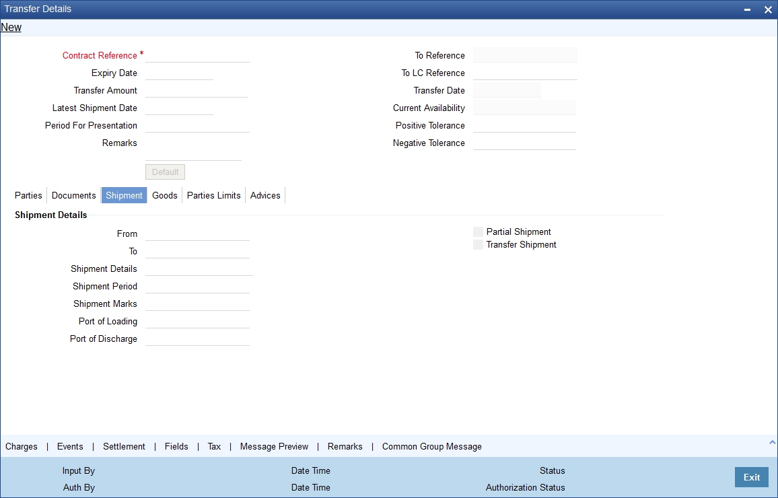Viewport: 778px width, 498px height.
Task: Focus the Contract Reference field
Action: pyautogui.click(x=197, y=55)
